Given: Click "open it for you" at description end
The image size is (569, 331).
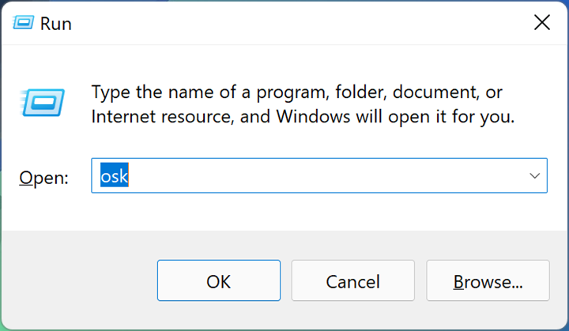Looking at the screenshot, I should click(451, 117).
